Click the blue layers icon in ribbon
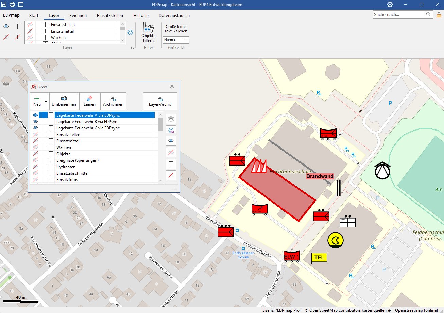 tap(130, 32)
